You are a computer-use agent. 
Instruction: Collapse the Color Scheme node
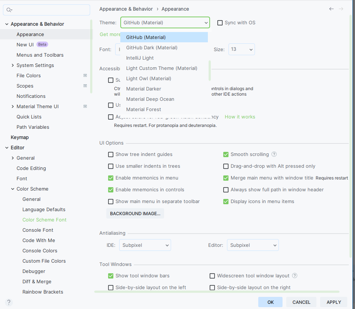click(x=13, y=189)
